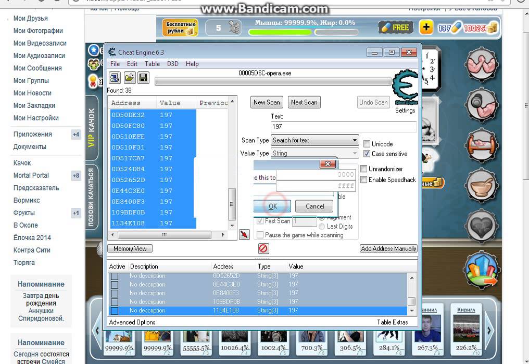The height and width of the screenshot is (364, 529).
Task: Click the VIP Качок side tab
Action: tap(92, 127)
